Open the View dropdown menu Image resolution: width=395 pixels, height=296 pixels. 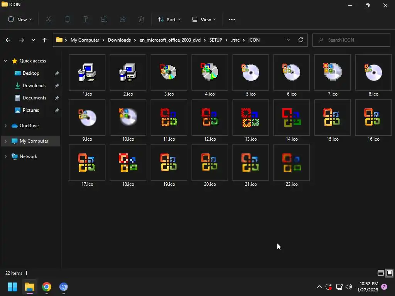[204, 19]
